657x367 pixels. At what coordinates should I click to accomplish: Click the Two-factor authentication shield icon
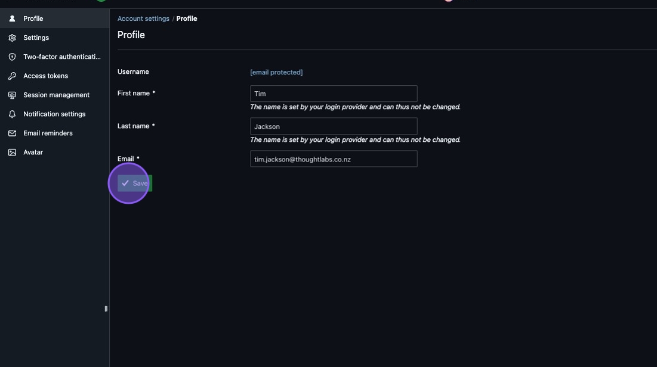tap(12, 57)
